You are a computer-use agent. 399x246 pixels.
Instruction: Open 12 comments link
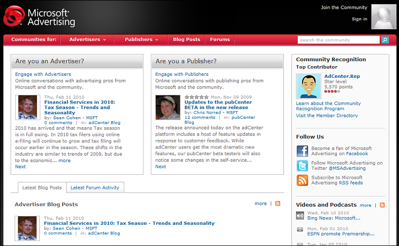tap(200, 117)
